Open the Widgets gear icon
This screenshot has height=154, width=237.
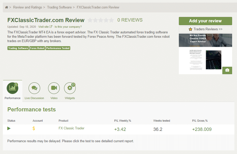tap(70, 88)
